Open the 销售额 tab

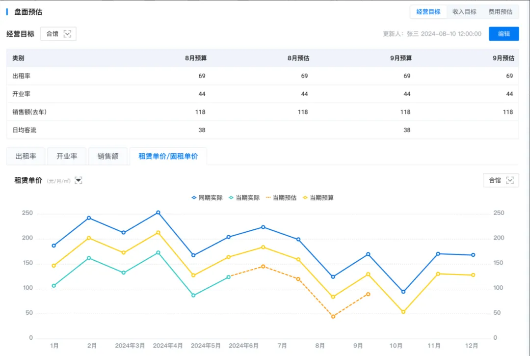[108, 156]
